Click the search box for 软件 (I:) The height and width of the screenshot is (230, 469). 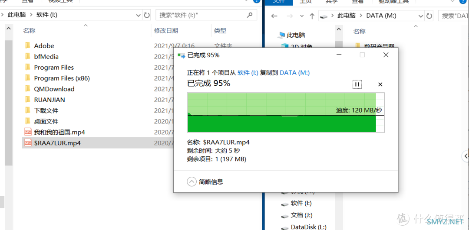click(206, 15)
